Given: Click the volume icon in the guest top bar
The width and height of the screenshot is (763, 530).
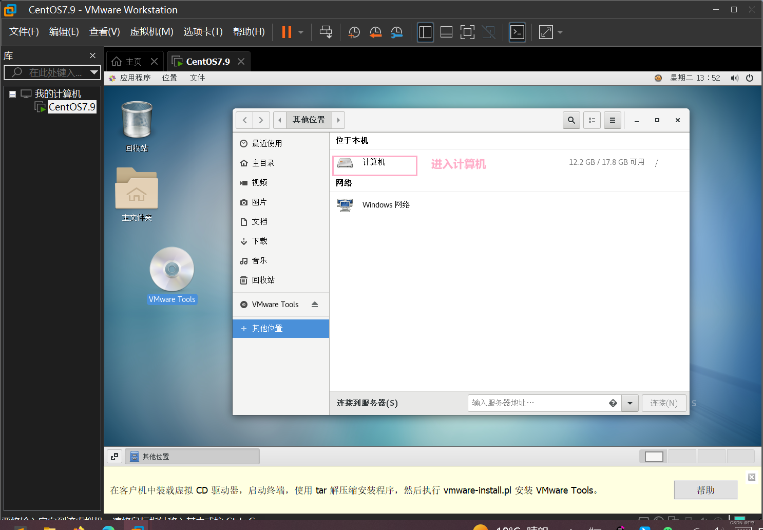Looking at the screenshot, I should tap(735, 78).
